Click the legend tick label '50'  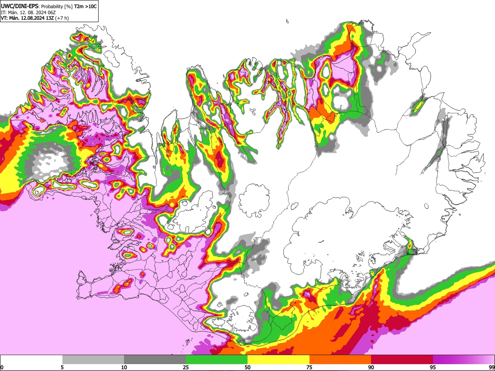(247, 367)
